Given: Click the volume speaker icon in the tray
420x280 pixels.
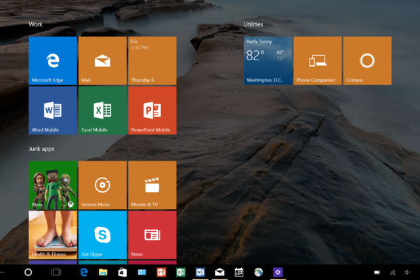Looking at the screenshot, I should pos(408,273).
